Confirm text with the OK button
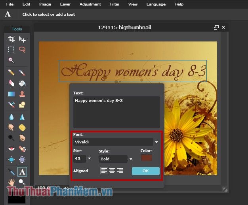248x205 pixels. click(146, 171)
